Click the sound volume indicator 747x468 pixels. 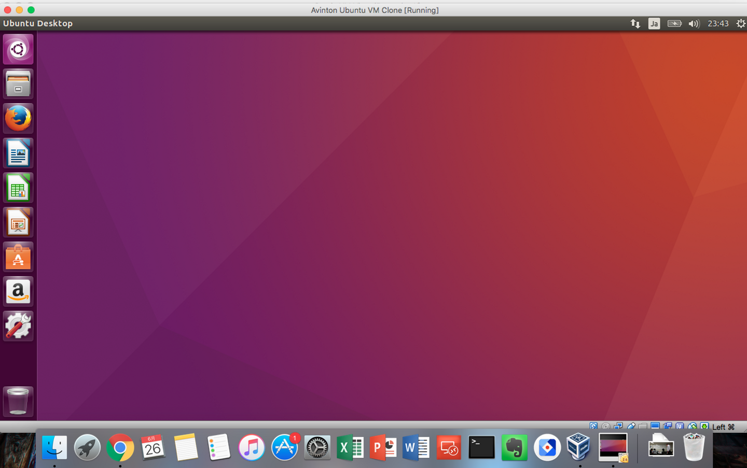tap(694, 23)
